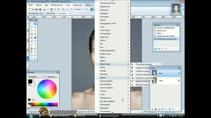Select the Magic Wand tool
Screen dimensions: 211x118
click(x=32, y=34)
